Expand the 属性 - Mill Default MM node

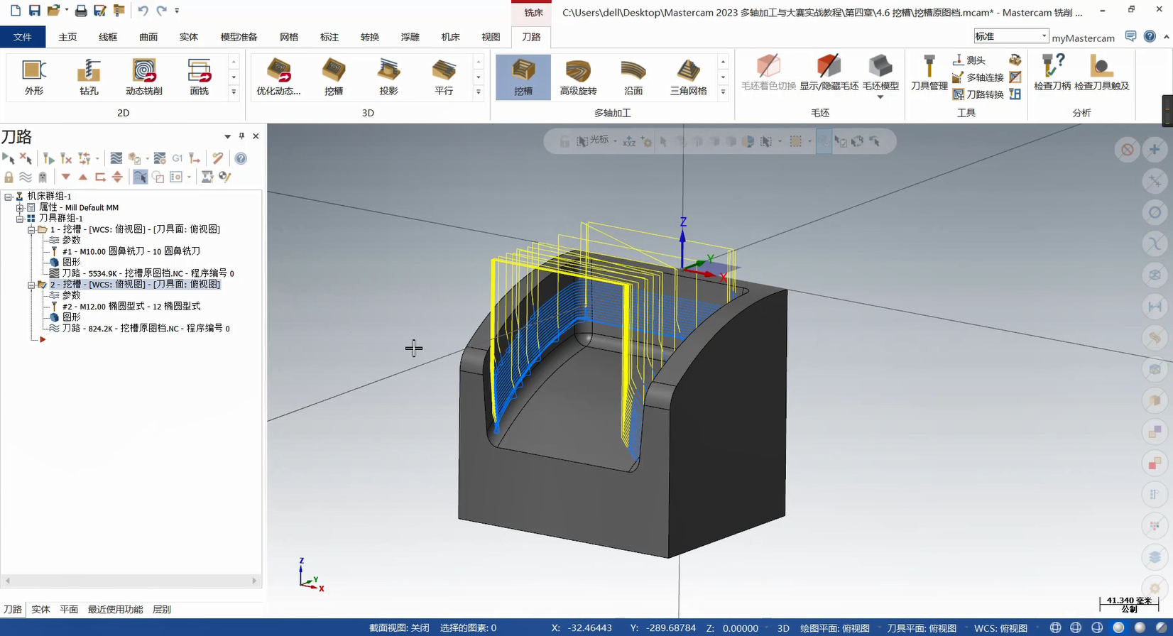pyautogui.click(x=20, y=208)
